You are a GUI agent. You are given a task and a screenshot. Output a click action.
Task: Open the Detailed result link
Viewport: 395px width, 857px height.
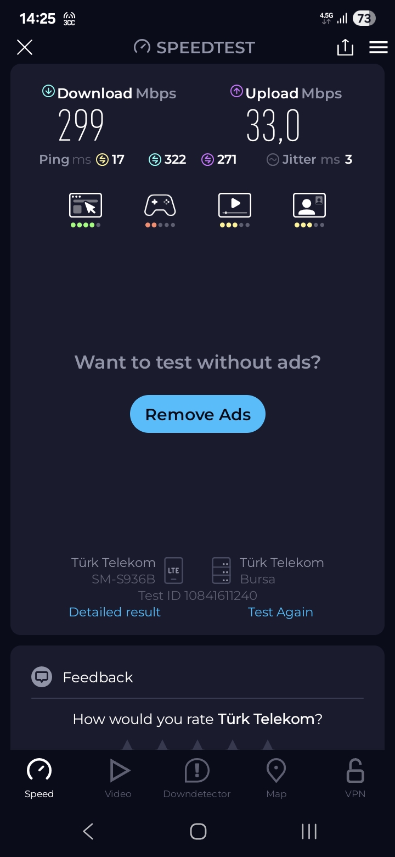click(x=115, y=612)
